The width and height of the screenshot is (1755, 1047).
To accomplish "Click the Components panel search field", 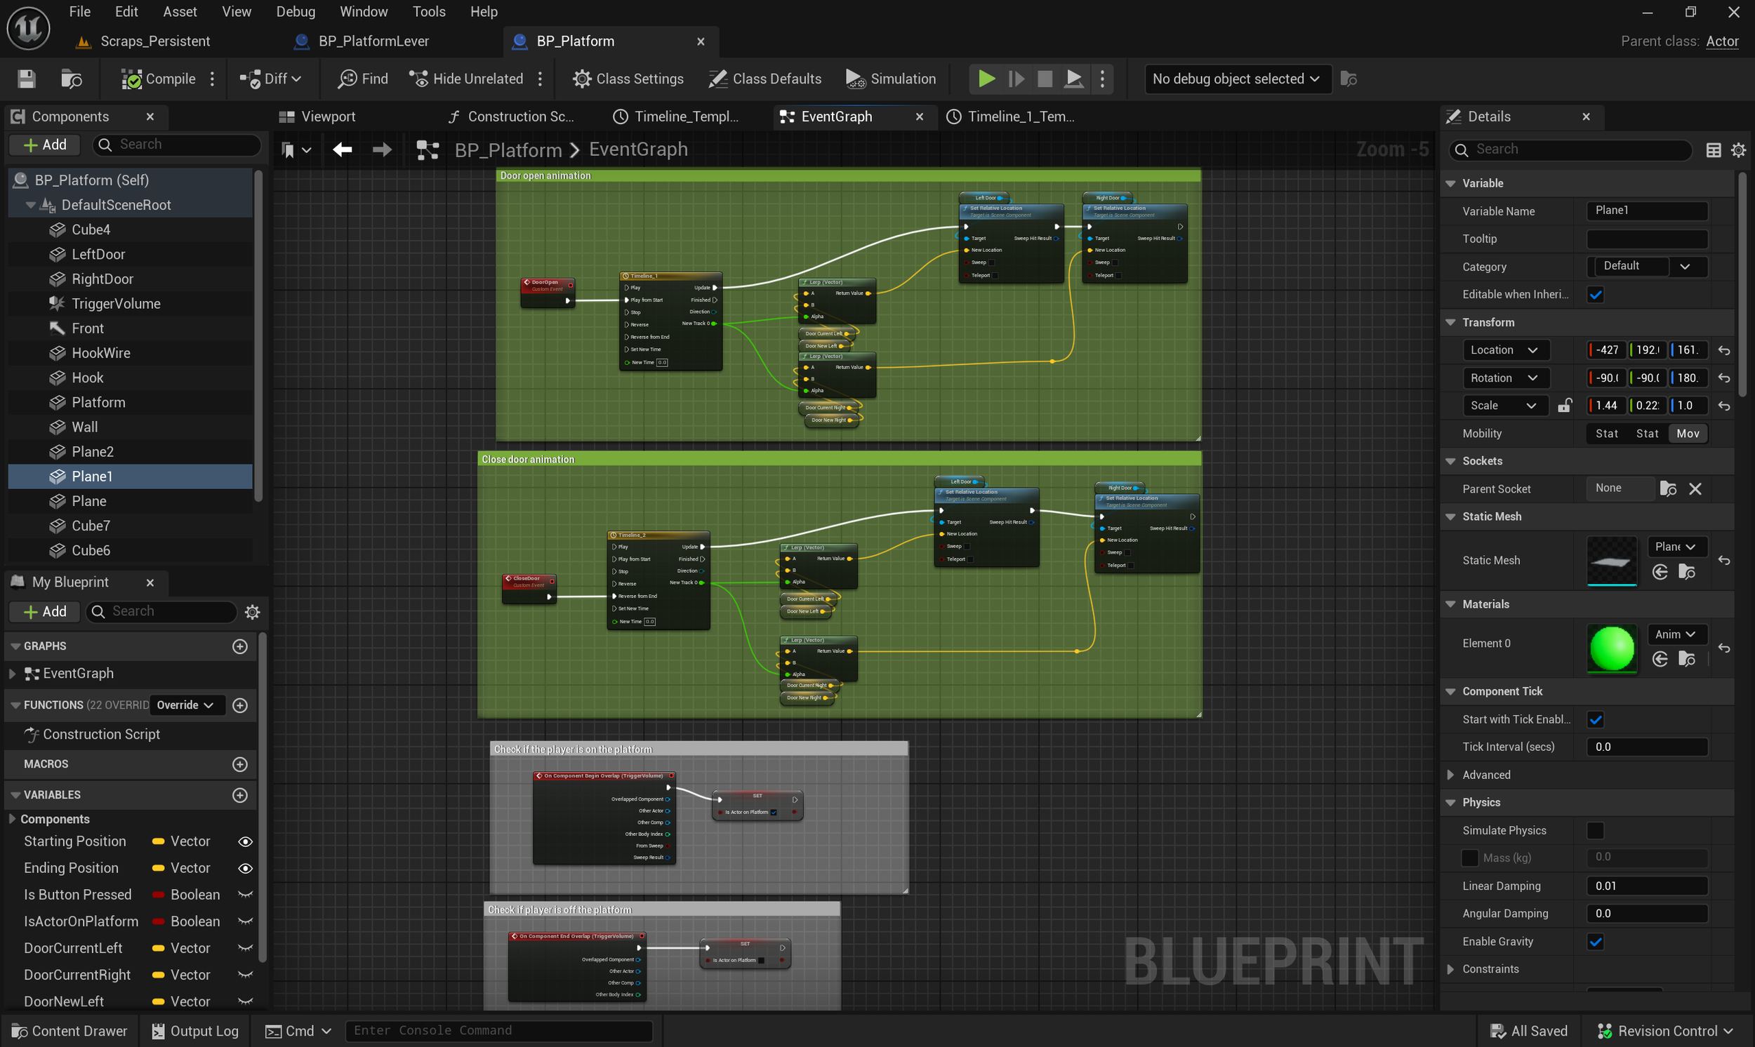I will click(x=176, y=145).
